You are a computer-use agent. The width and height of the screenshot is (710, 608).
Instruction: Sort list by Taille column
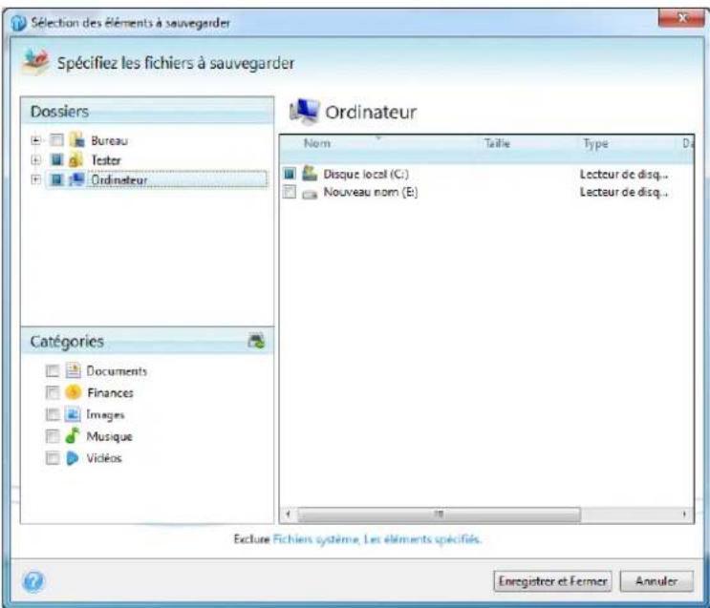(497, 143)
